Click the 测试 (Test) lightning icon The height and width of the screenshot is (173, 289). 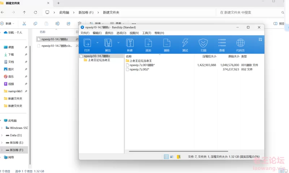point(185,43)
